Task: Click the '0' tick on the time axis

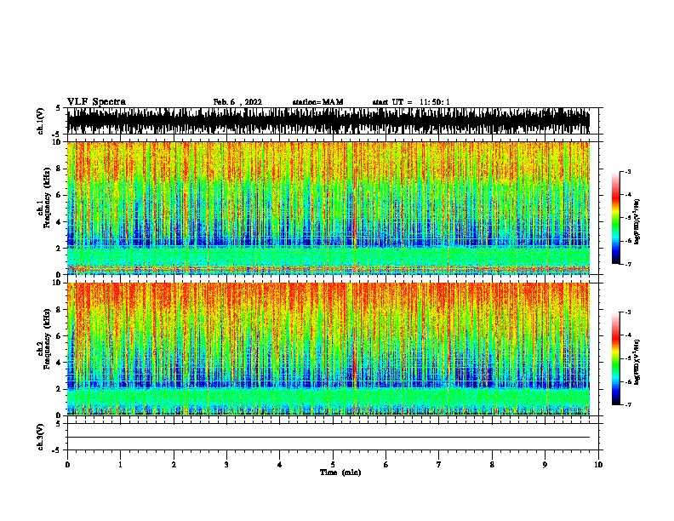Action: 67,465
